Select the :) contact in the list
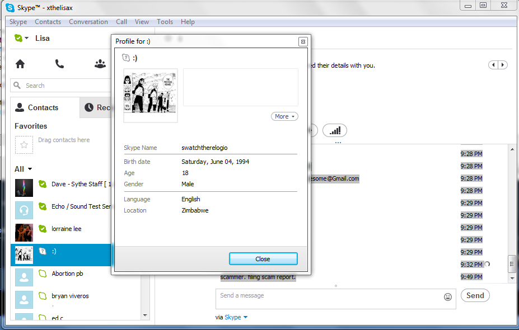This screenshot has width=519, height=330. pos(62,255)
